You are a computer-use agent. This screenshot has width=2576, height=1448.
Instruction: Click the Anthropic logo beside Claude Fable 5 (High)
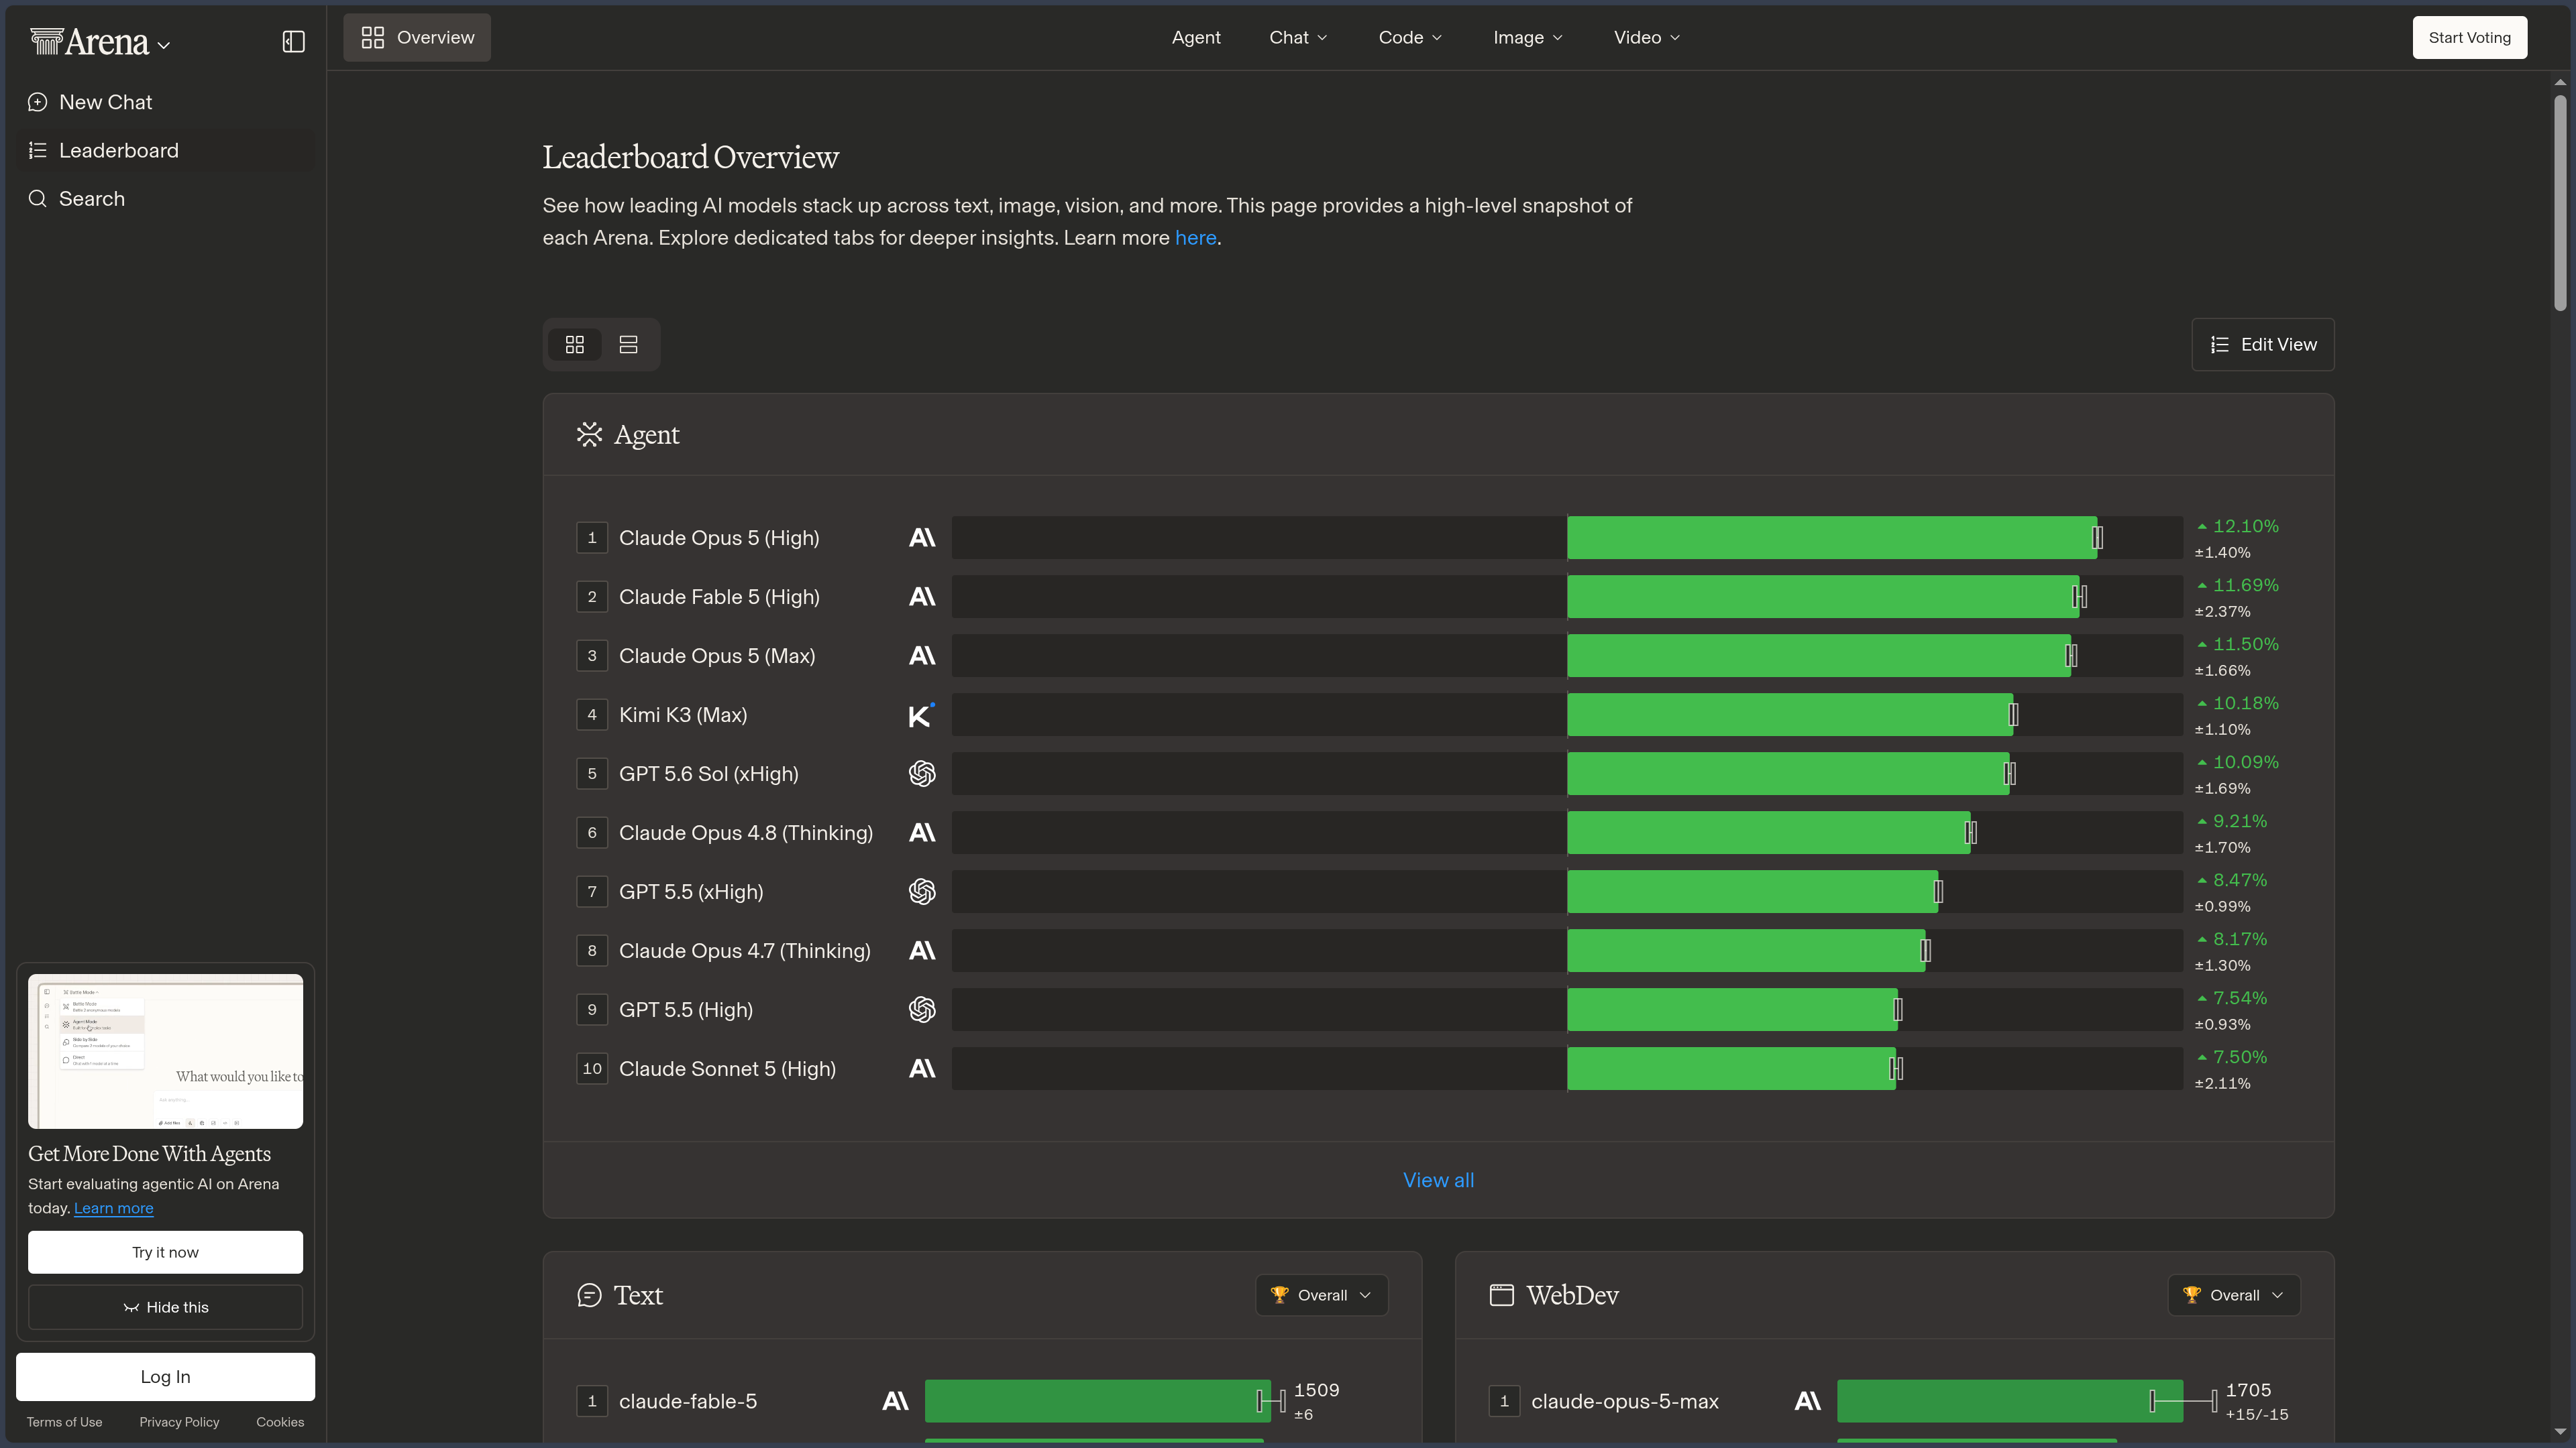coord(922,597)
